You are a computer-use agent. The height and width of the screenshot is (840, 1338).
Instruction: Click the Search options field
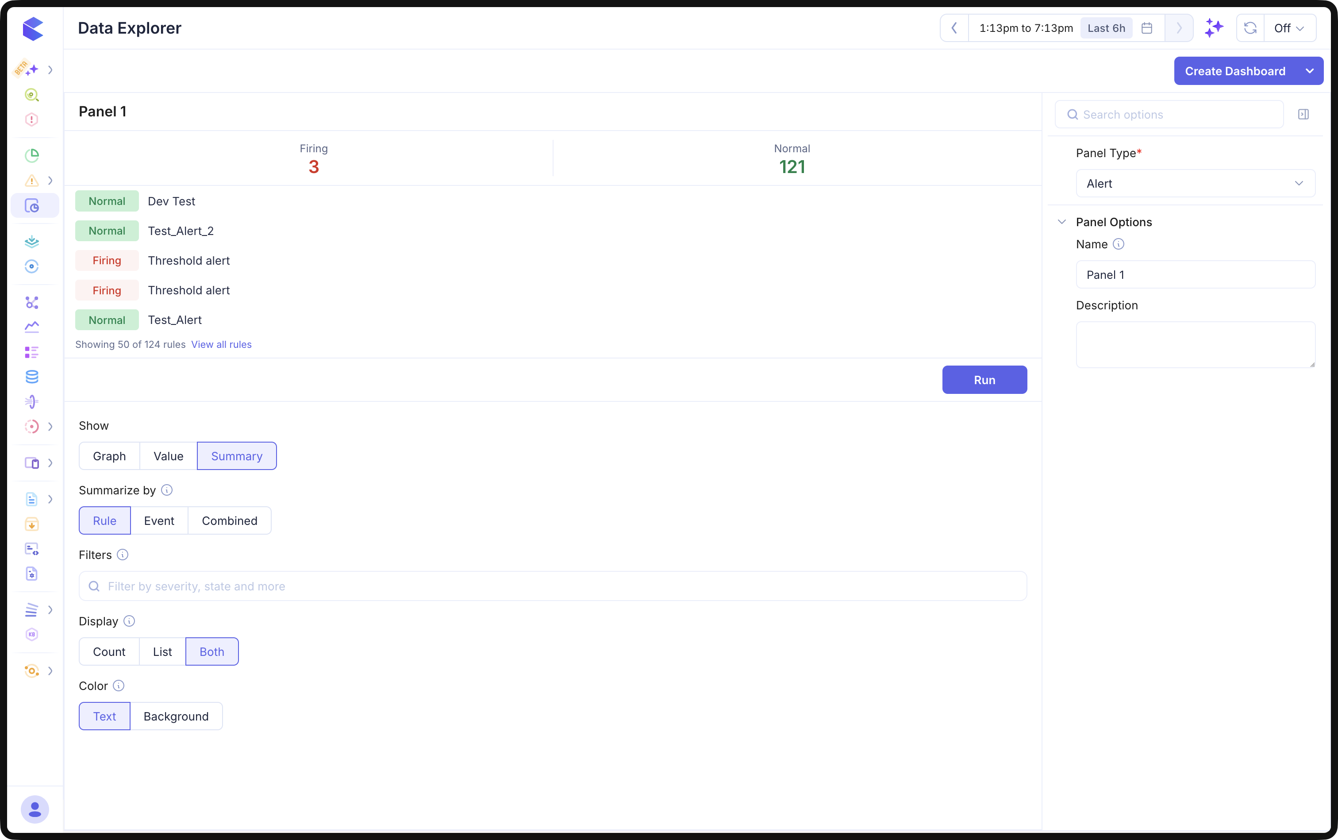click(1169, 115)
